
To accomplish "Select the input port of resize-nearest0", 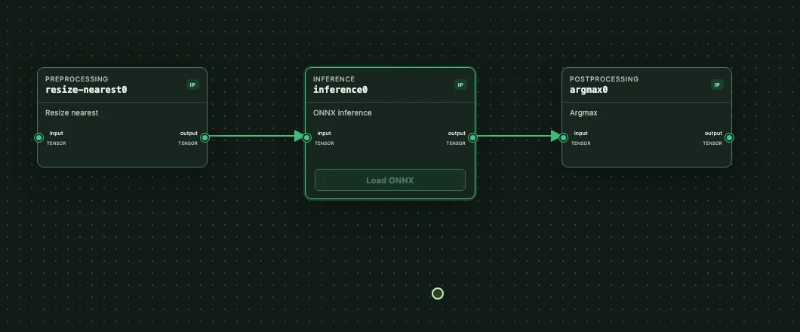I will [38, 137].
